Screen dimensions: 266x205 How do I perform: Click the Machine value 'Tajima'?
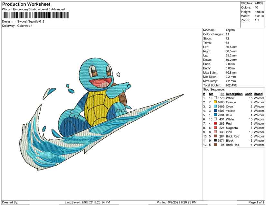(230, 30)
